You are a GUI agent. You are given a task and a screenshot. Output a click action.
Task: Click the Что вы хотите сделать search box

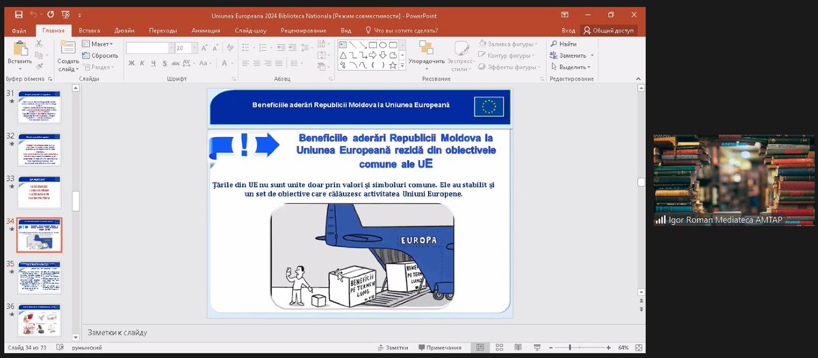pos(402,31)
